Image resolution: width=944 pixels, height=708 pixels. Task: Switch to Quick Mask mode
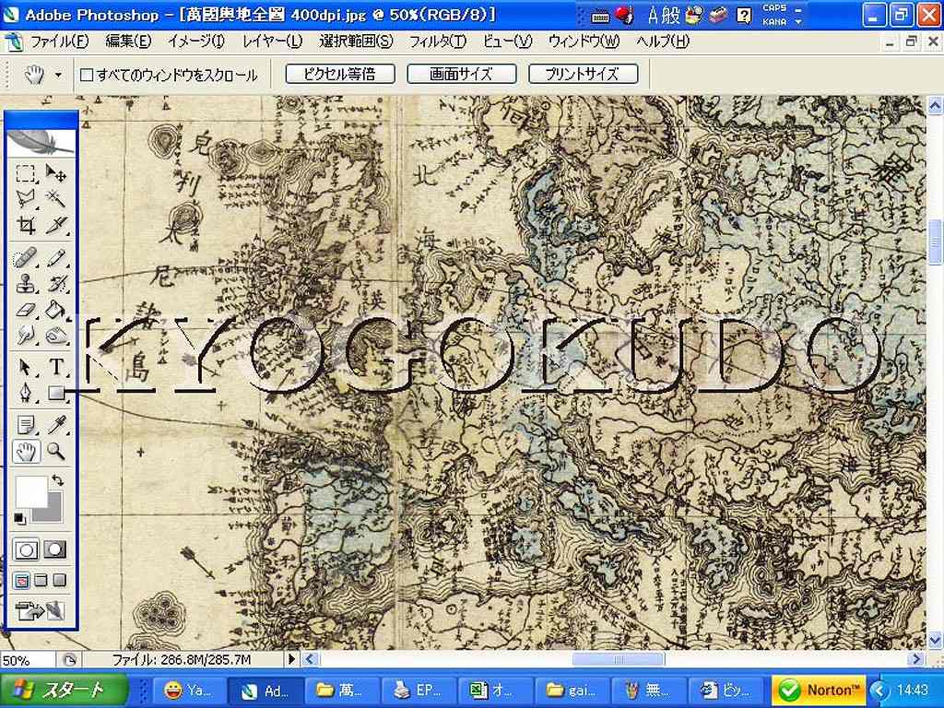click(55, 549)
